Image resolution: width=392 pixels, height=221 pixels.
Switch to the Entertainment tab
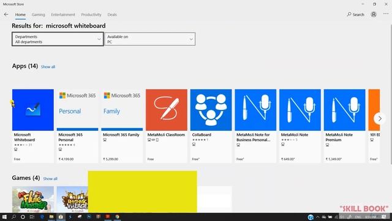tap(63, 15)
